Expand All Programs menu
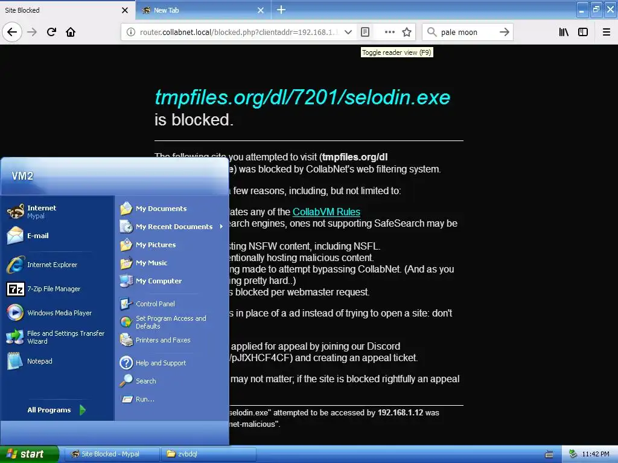 coord(57,410)
